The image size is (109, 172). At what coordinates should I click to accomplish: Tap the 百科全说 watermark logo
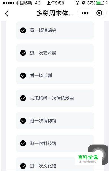(88, 159)
